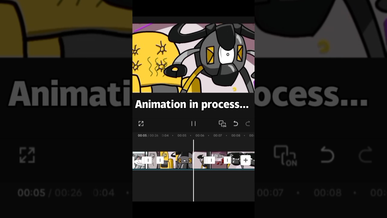Click the 00:06 mark on the time ruler

point(200,135)
